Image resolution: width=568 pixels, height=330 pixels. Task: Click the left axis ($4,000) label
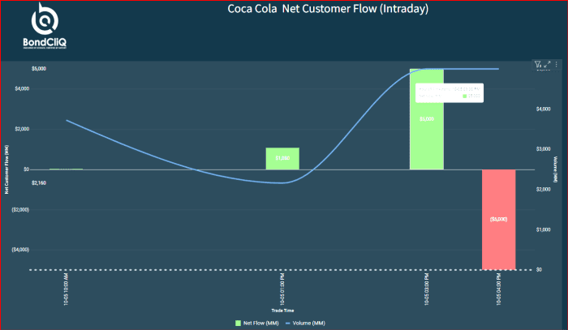pos(20,250)
